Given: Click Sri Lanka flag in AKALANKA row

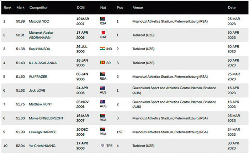Looking at the screenshot, I should tap(102, 63).
